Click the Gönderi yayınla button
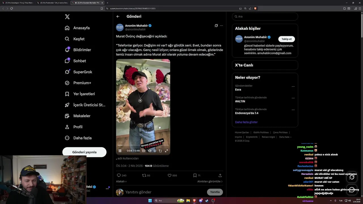Image resolution: width=363 pixels, height=204 pixels. [x=84, y=152]
